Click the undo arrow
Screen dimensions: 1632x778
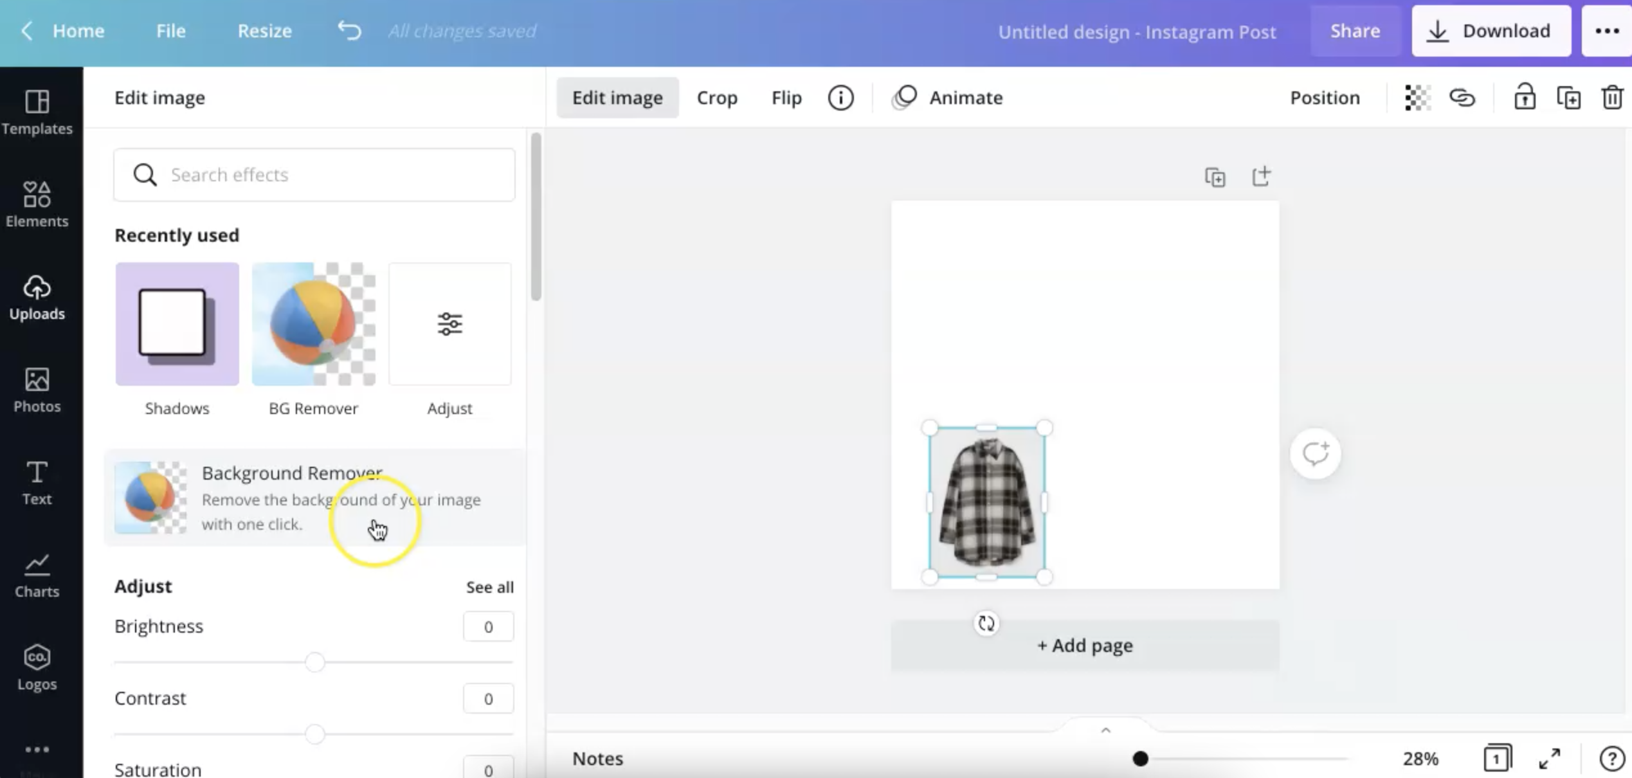pyautogui.click(x=350, y=30)
